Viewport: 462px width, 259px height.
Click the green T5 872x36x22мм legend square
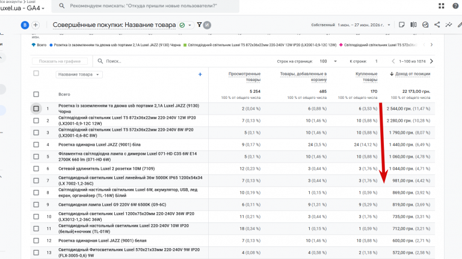(185, 45)
